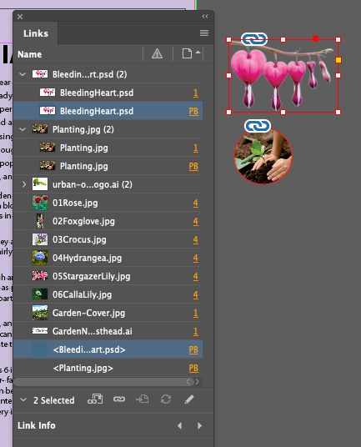Screen dimensions: 361x447
Task: Sort links by page column icon
Action: [187, 53]
